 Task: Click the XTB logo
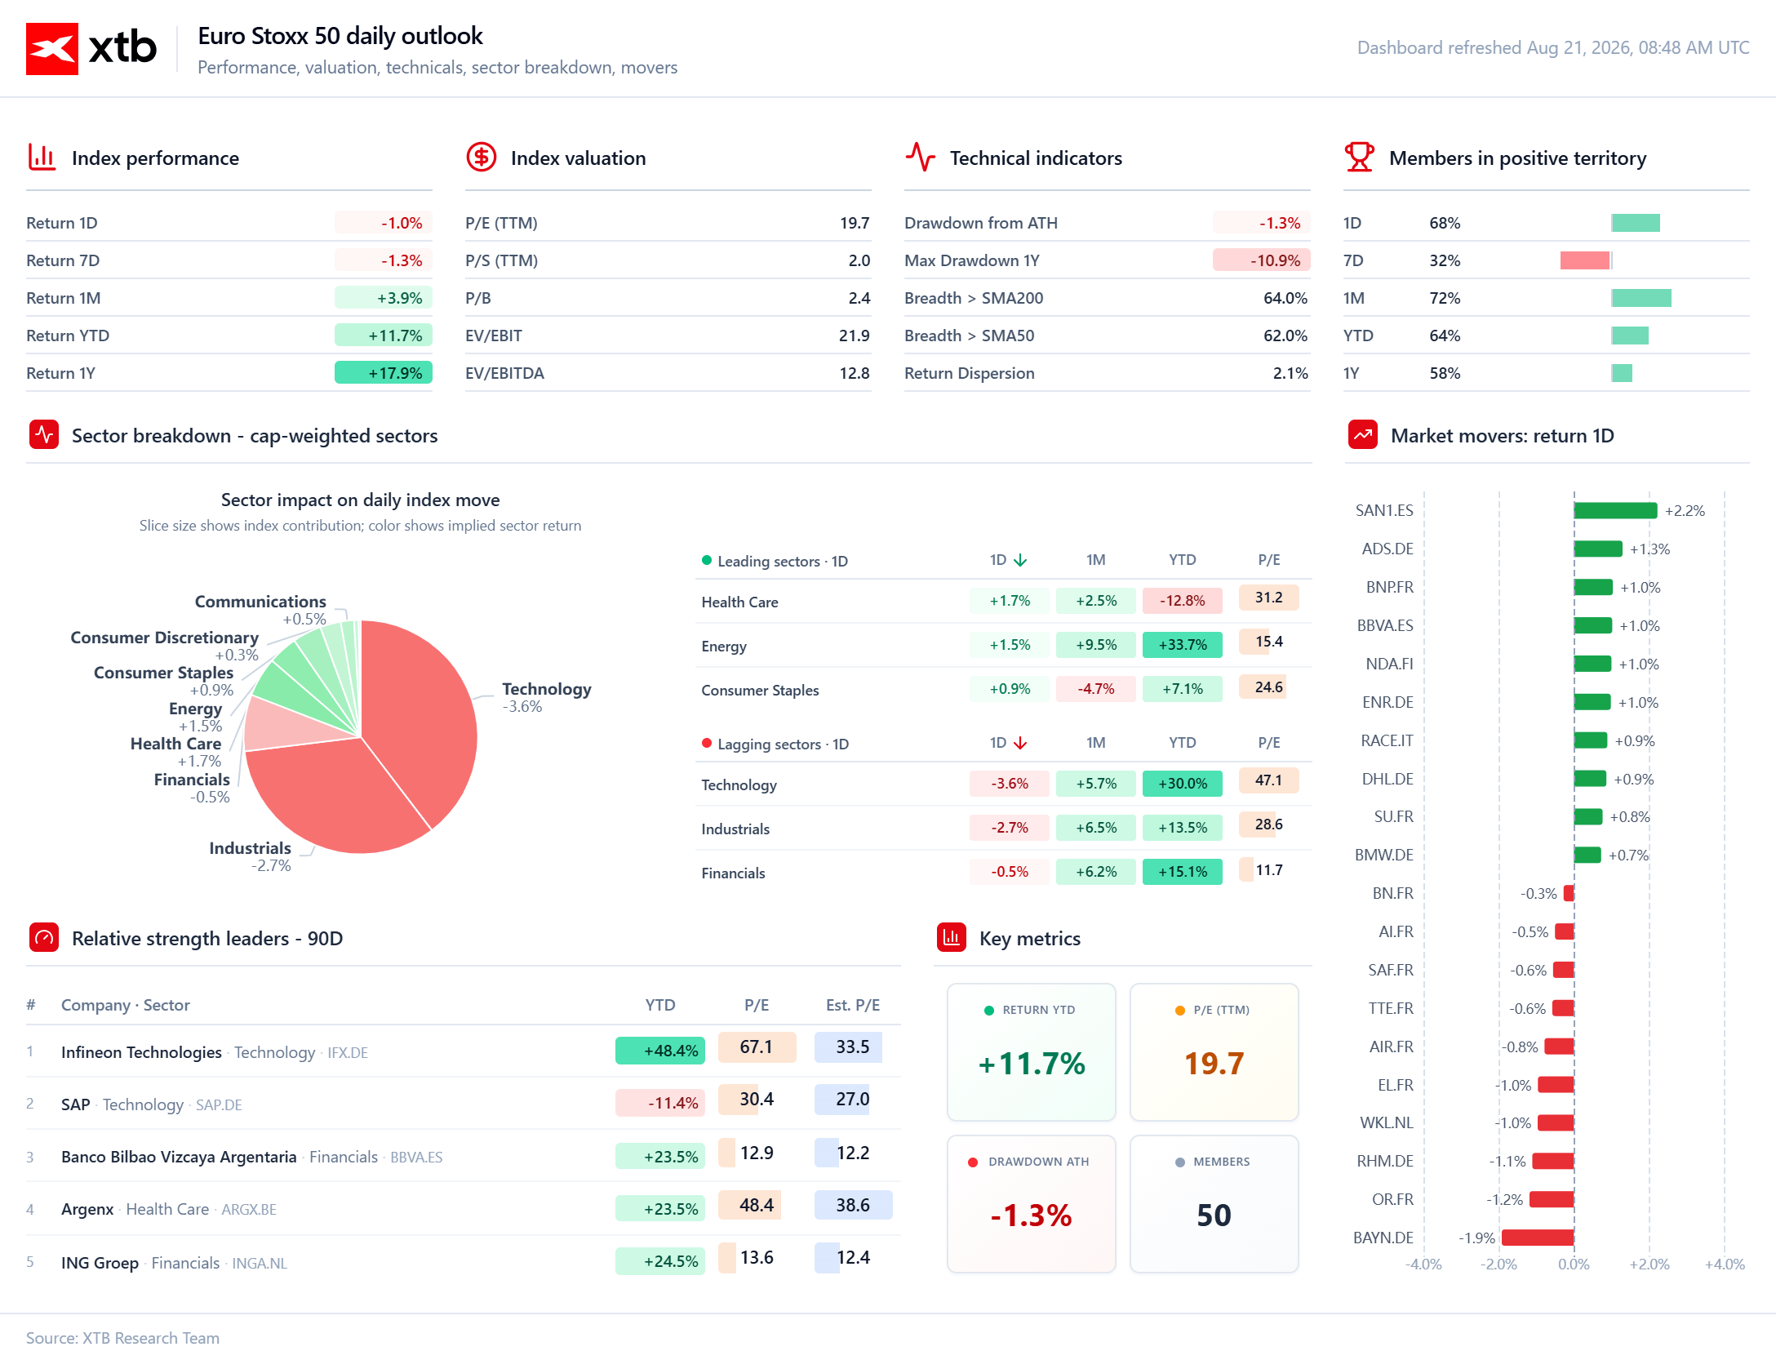(x=91, y=49)
